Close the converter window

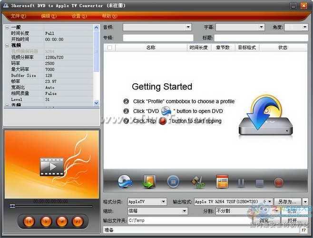pyautogui.click(x=304, y=6)
